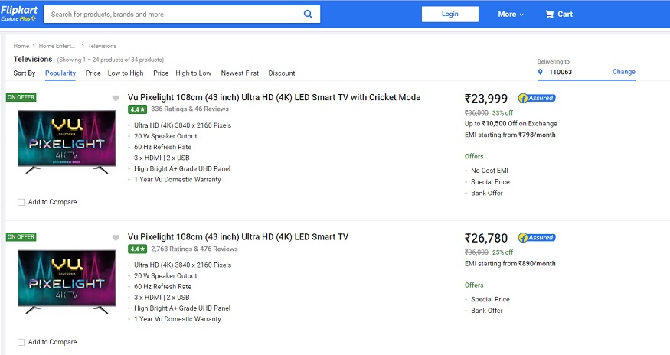
Task: Click 33% off discount text
Action: click(x=502, y=113)
